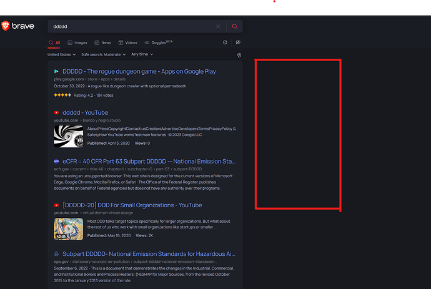Play the 43:01 colorful video thumbnail
This screenshot has width=431, height=289.
pos(69,229)
